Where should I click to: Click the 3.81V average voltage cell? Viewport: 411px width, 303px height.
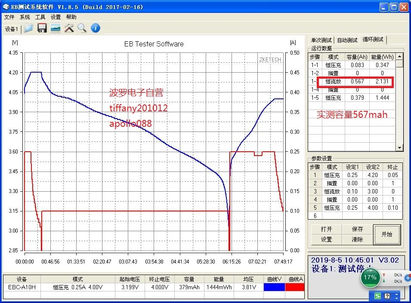[249, 287]
